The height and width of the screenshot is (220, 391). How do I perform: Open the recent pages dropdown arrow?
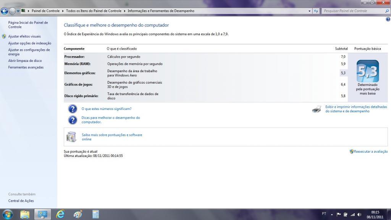pyautogui.click(x=18, y=11)
